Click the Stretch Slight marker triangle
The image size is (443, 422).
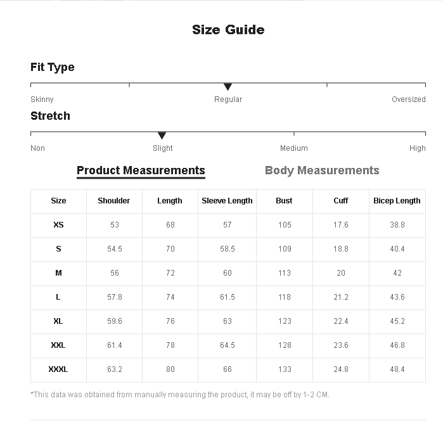click(162, 136)
